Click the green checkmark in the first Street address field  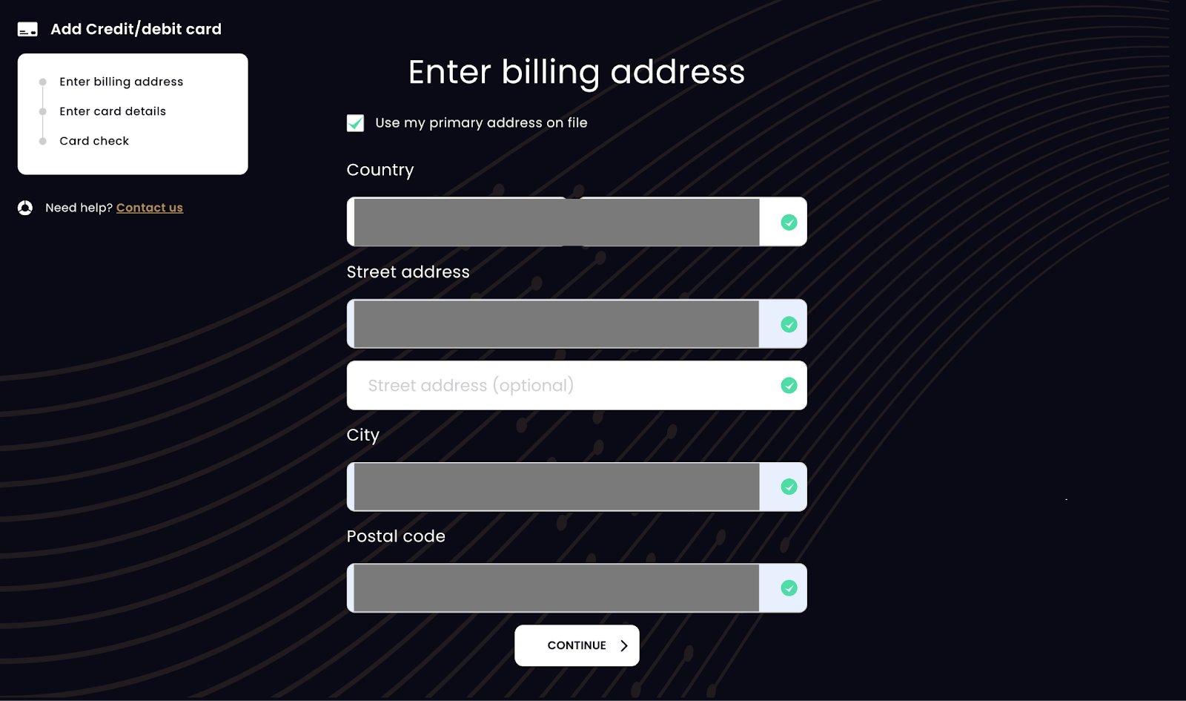pyautogui.click(x=789, y=324)
